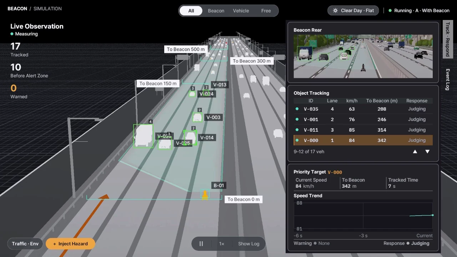The height and width of the screenshot is (257, 457).
Task: Page down in the Object Tracking list
Action: point(427,152)
